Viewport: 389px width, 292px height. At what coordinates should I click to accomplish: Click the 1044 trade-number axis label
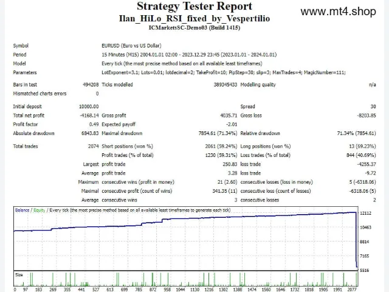point(181,290)
